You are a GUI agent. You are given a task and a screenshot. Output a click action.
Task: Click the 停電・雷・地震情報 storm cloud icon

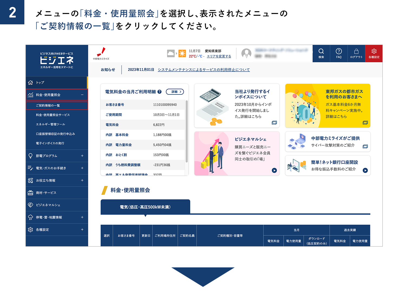tap(31, 217)
